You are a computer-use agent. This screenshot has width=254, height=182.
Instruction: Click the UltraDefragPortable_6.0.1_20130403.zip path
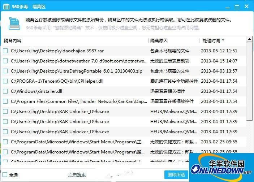(77, 71)
